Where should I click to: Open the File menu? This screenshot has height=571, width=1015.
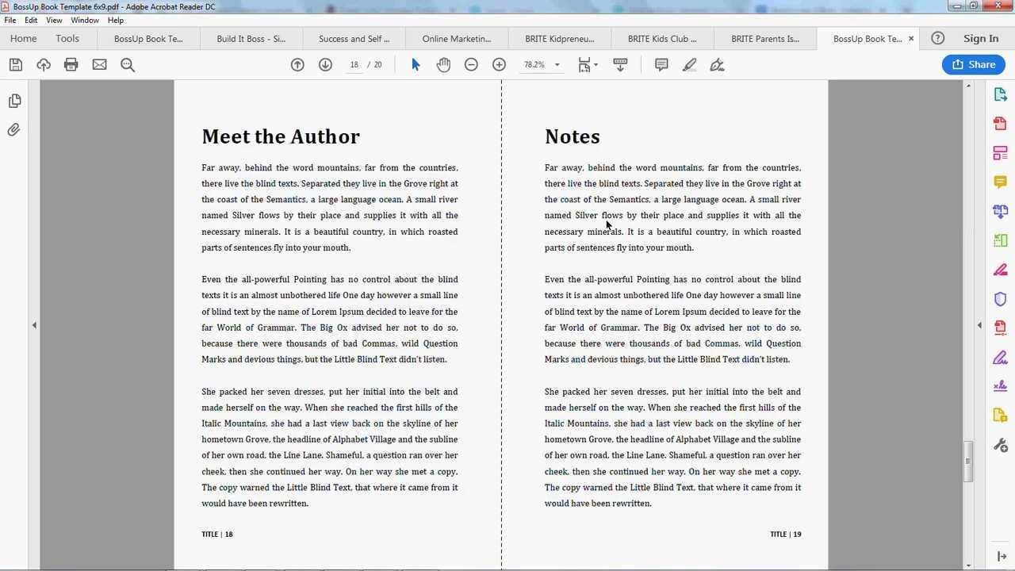(10, 20)
